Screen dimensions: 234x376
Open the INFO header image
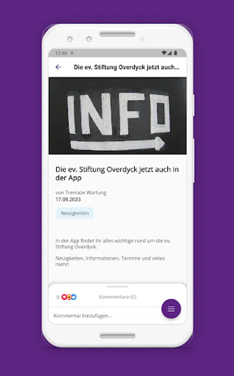[118, 116]
